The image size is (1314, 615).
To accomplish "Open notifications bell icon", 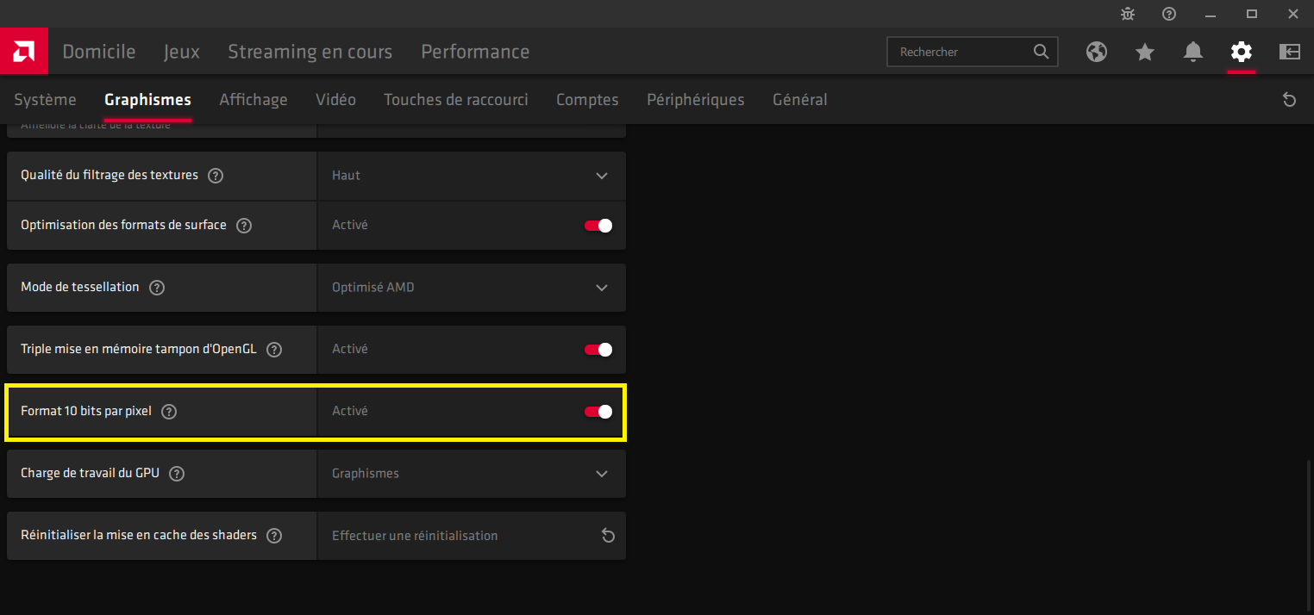I will coord(1192,52).
